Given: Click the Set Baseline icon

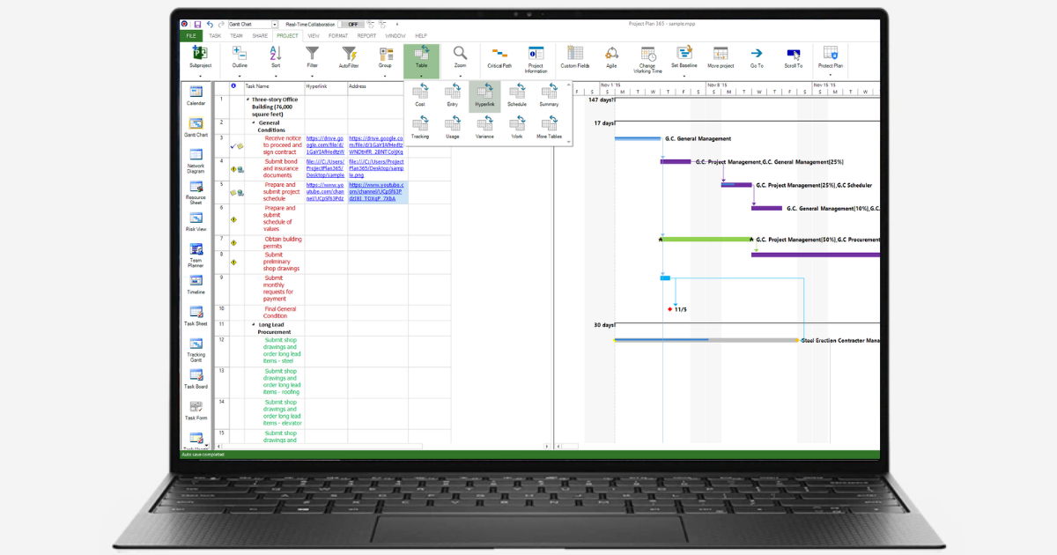Looking at the screenshot, I should coord(684,53).
